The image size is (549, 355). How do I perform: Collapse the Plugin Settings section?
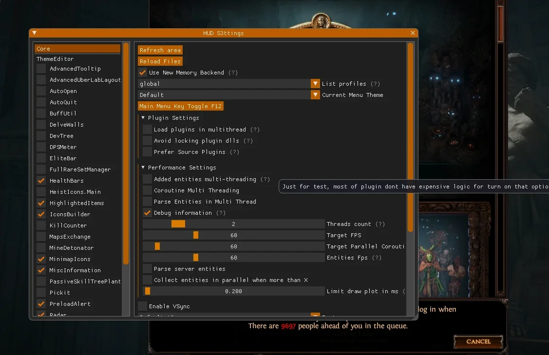click(143, 118)
